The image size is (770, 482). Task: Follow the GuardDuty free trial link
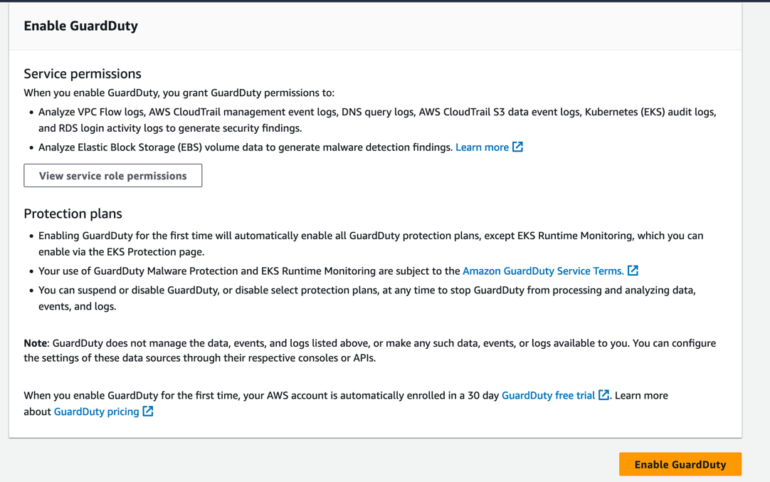coord(548,395)
